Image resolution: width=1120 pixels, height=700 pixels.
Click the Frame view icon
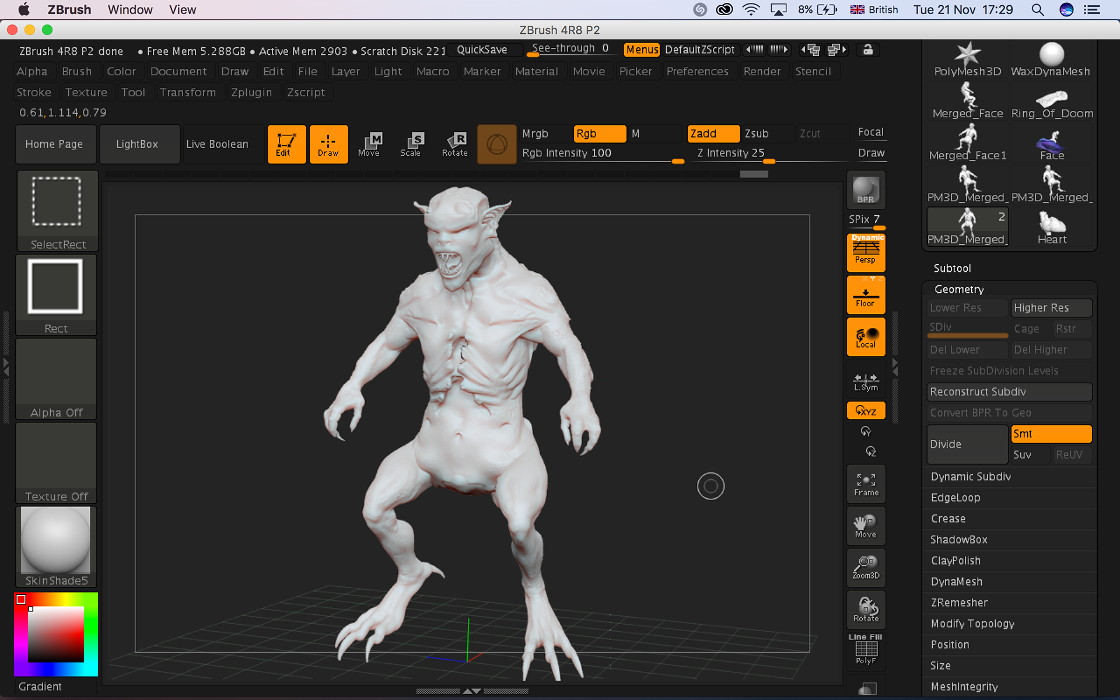(866, 484)
